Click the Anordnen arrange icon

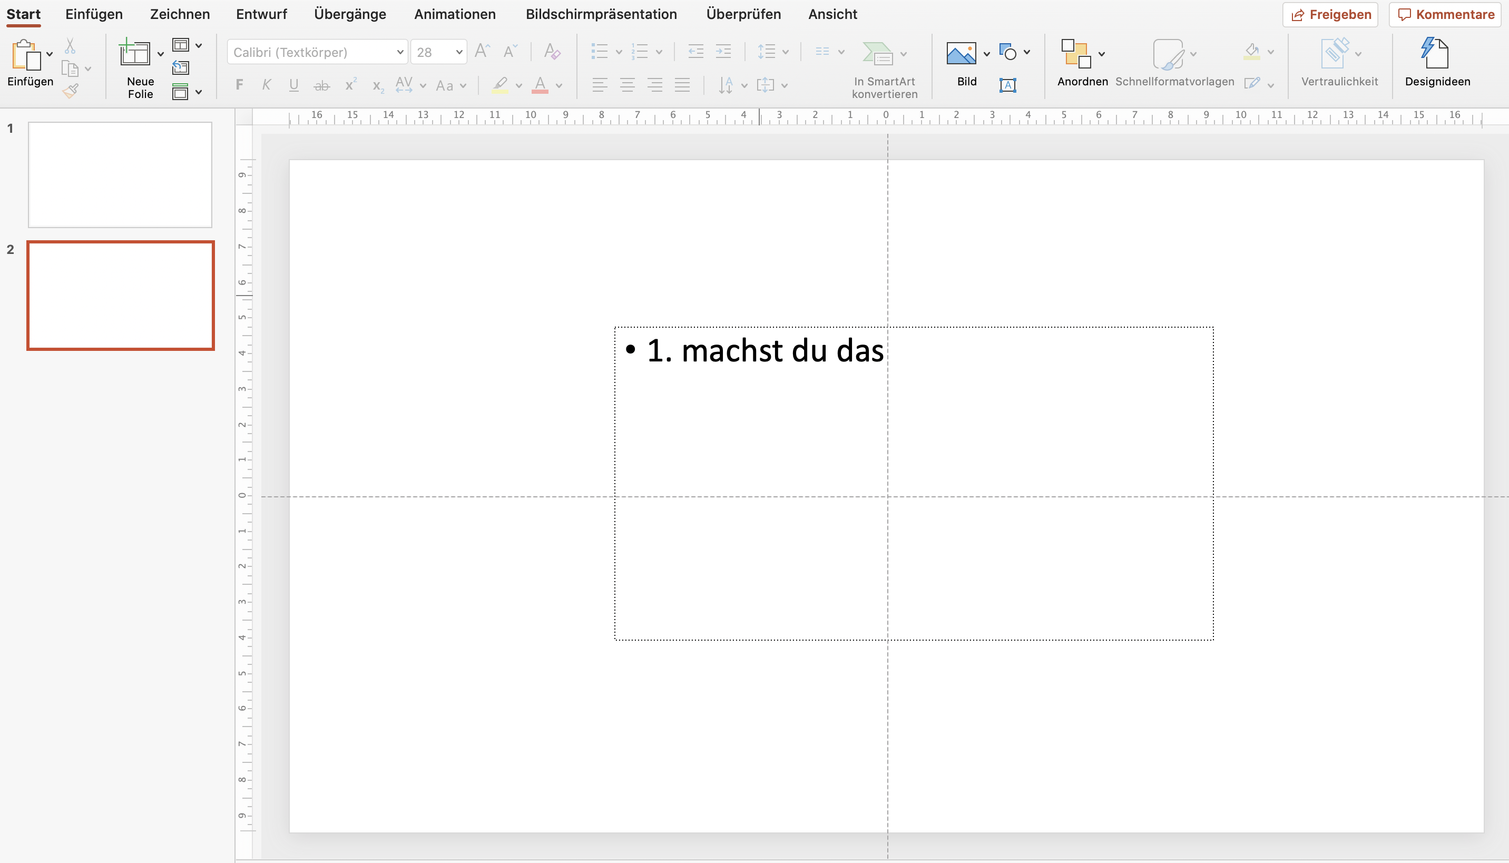tap(1076, 53)
